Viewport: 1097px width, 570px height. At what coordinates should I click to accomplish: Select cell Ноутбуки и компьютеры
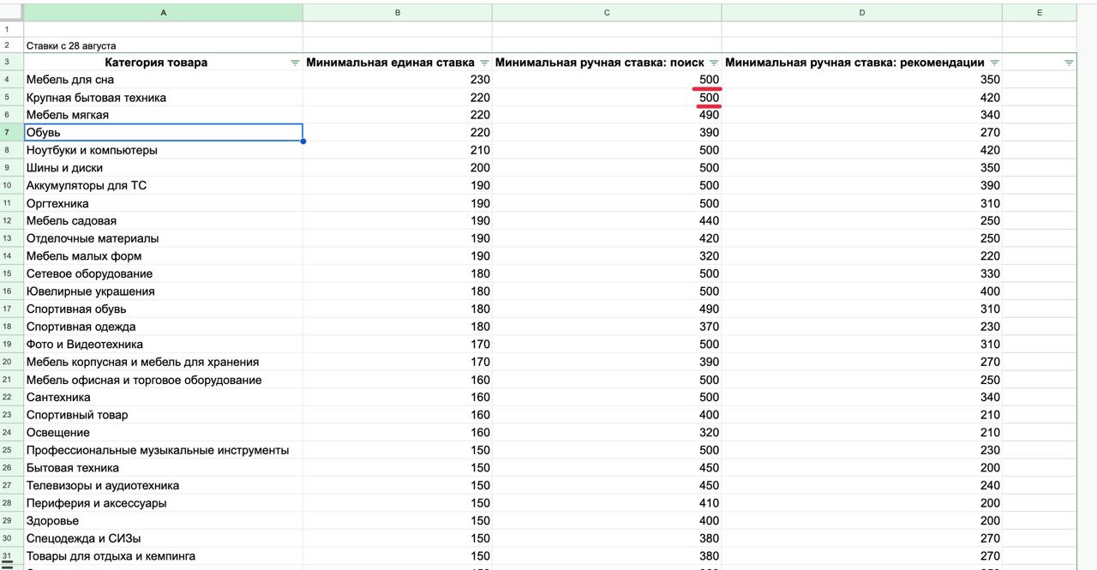tap(163, 150)
